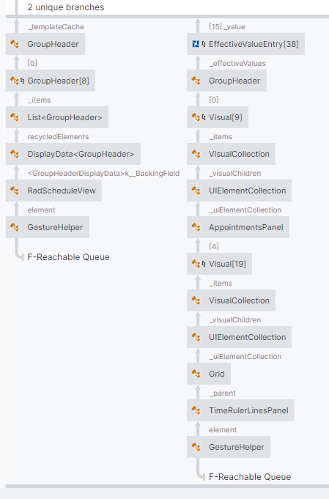
Task: Click _items label below Visual[9]
Action: click(x=221, y=137)
